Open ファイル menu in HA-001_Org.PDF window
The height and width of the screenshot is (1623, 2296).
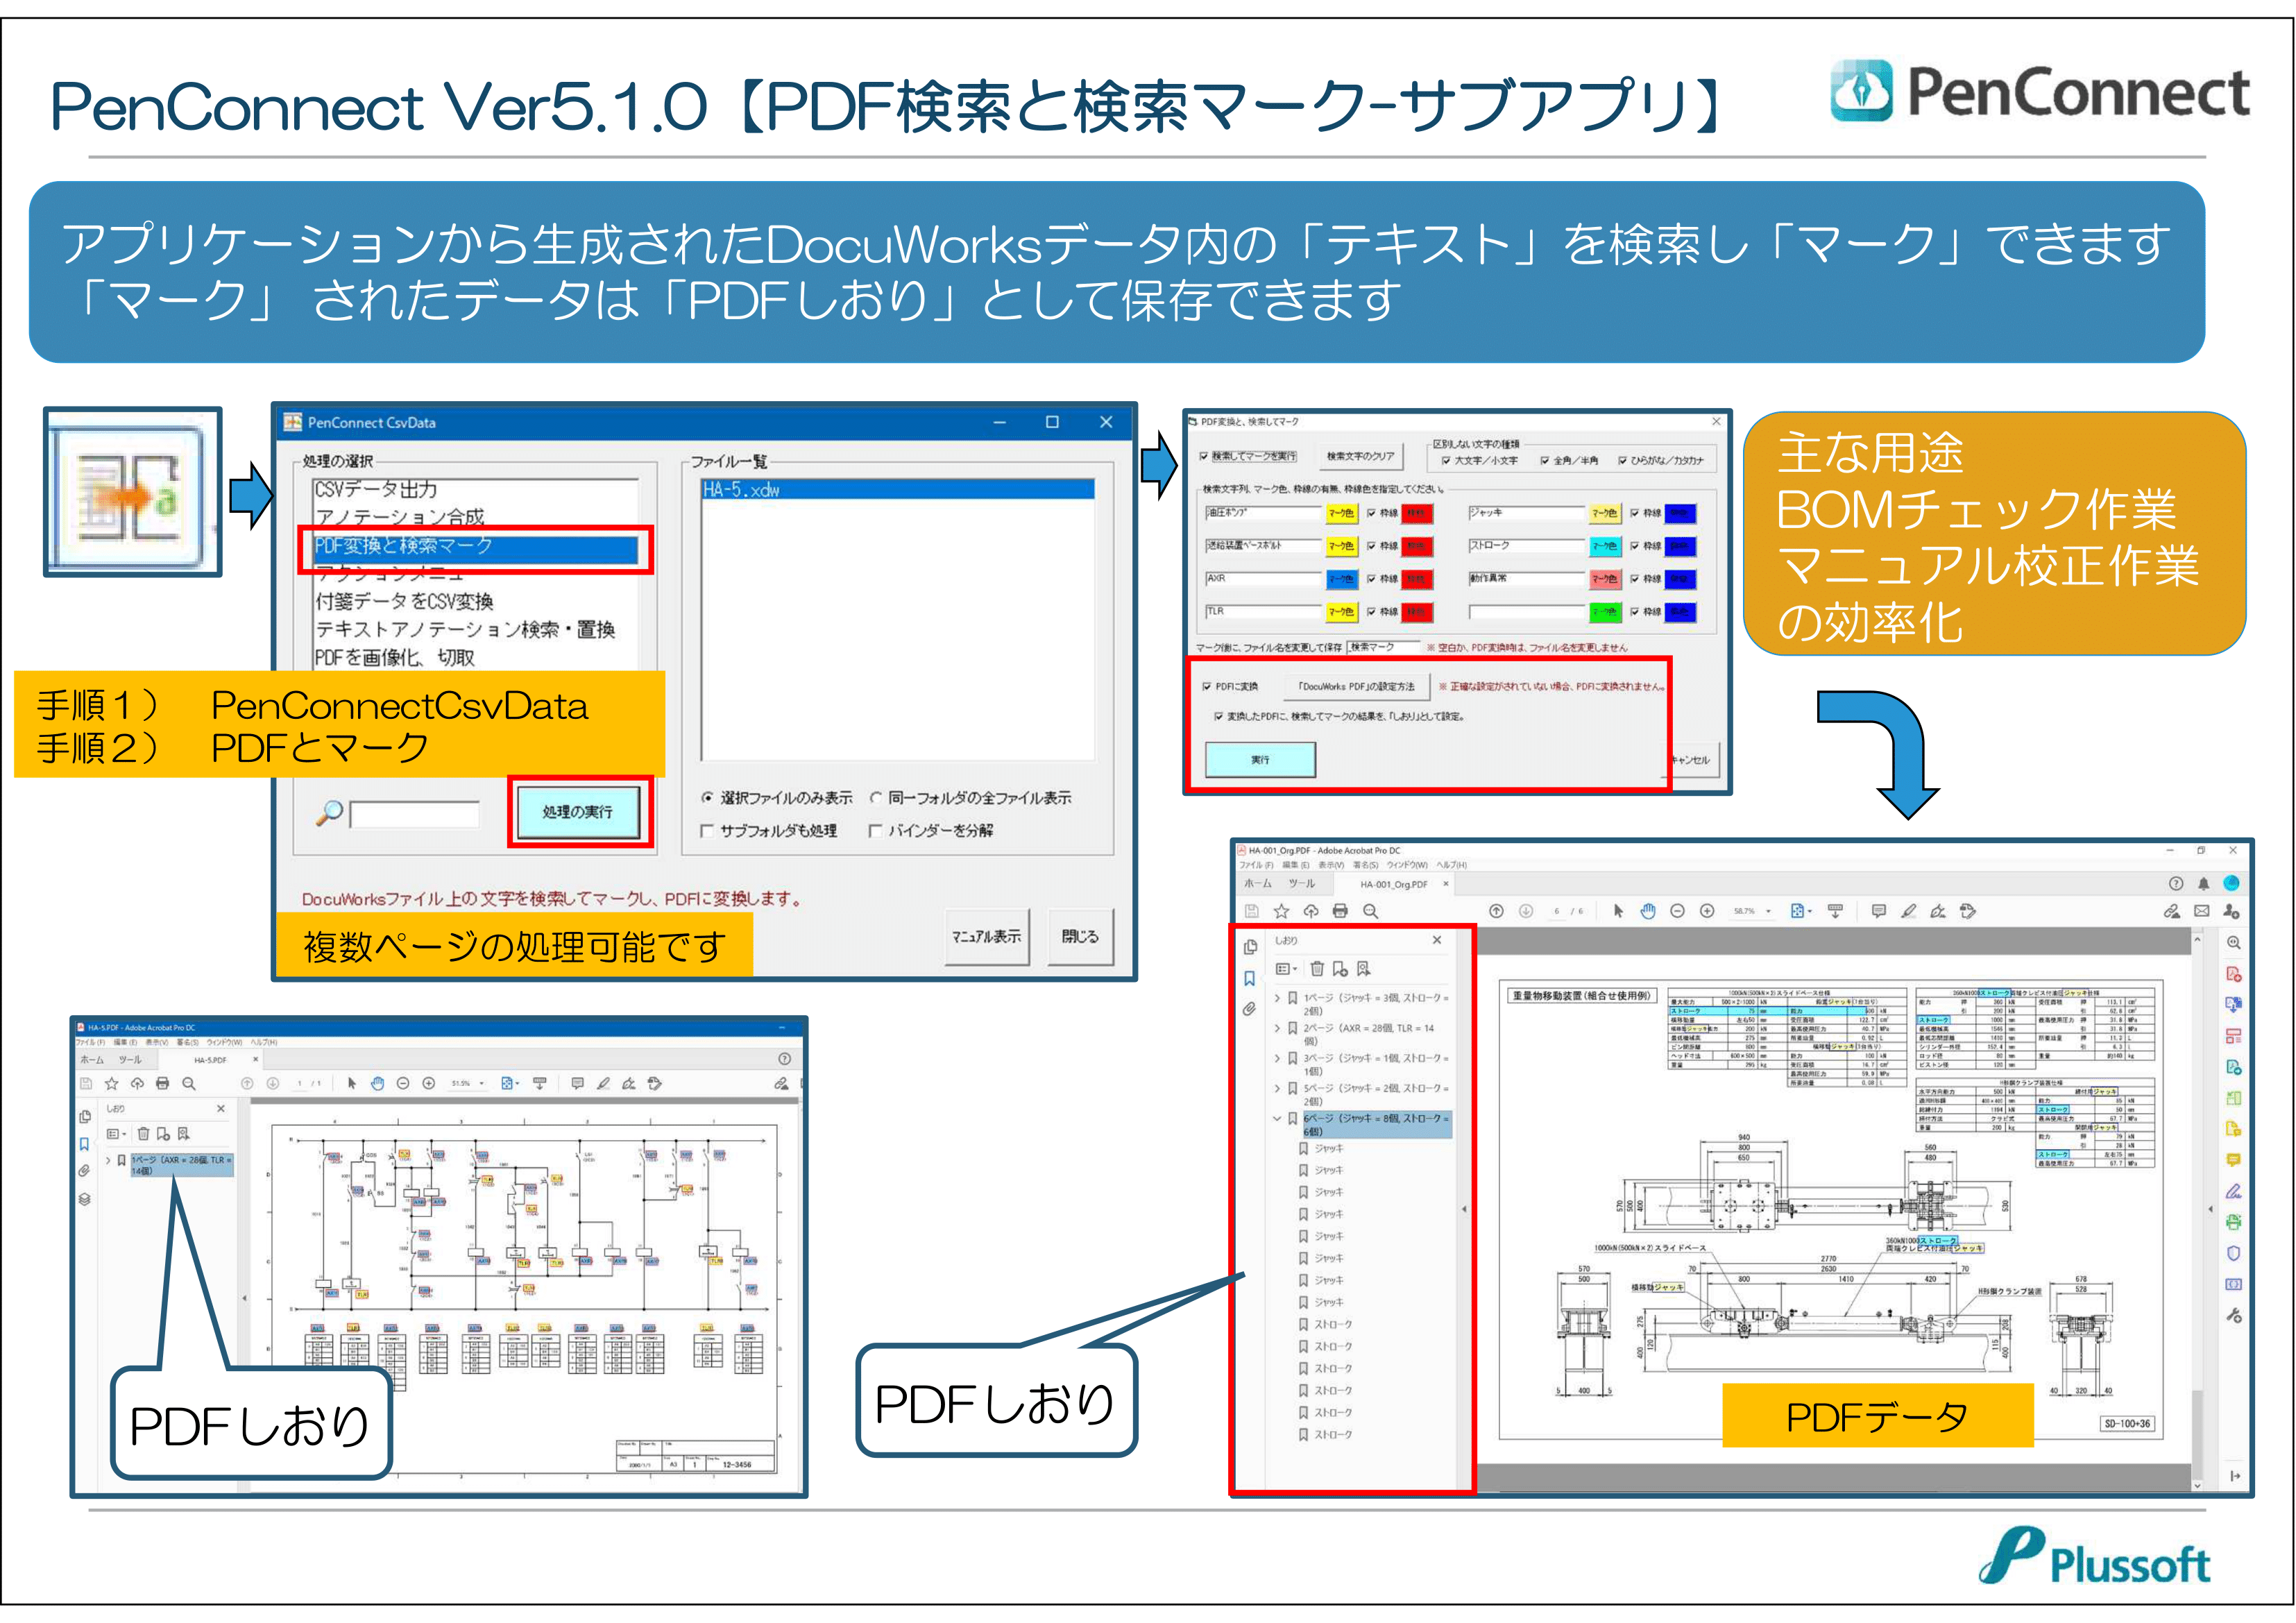[x=1257, y=865]
